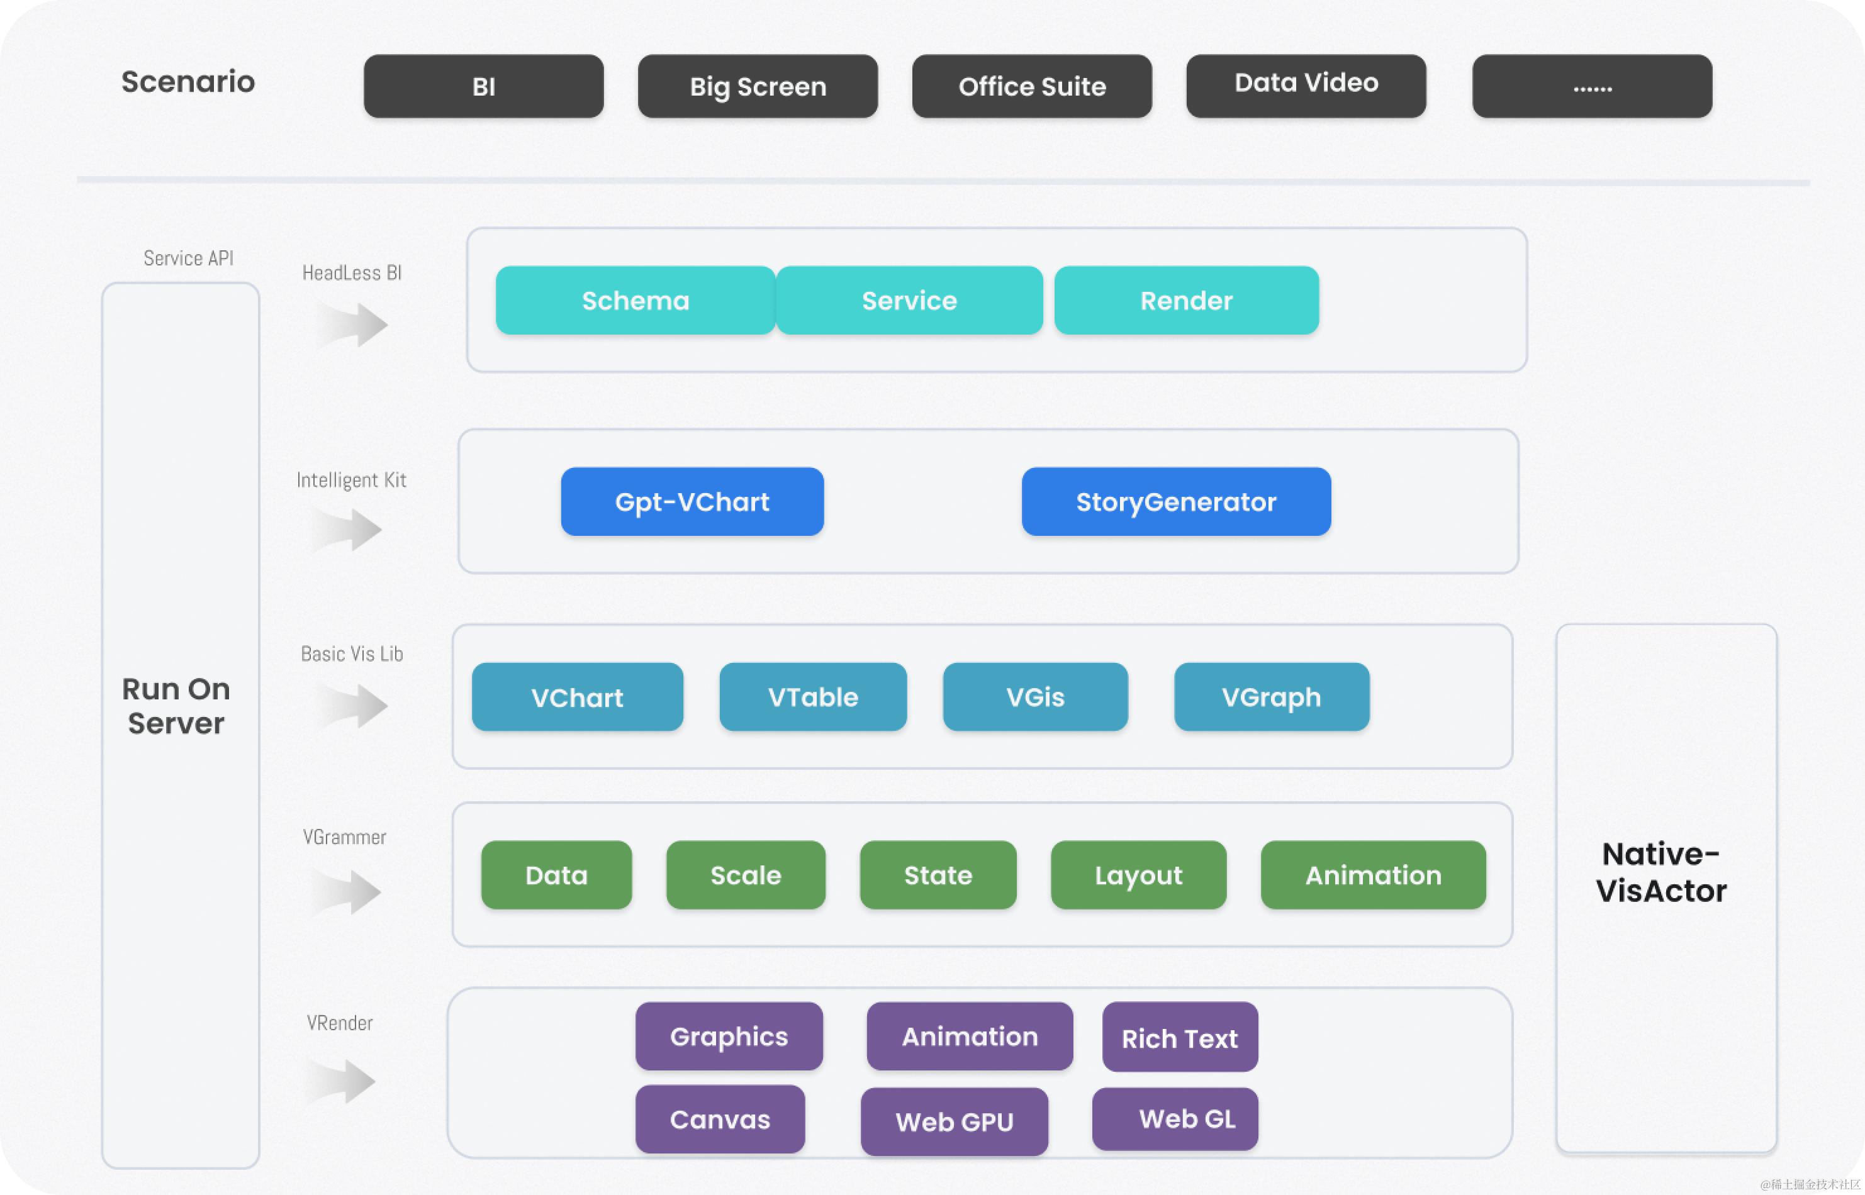Image resolution: width=1865 pixels, height=1195 pixels.
Task: Select the Native-VisActor panel
Action: (1666, 889)
